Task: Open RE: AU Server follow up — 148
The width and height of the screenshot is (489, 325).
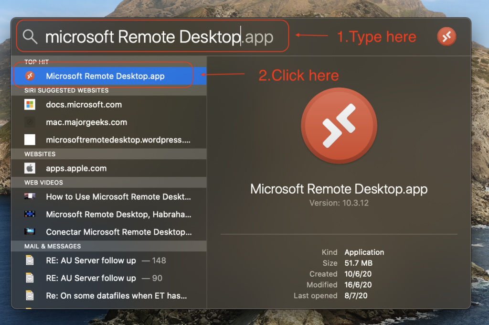Action: pos(109,260)
